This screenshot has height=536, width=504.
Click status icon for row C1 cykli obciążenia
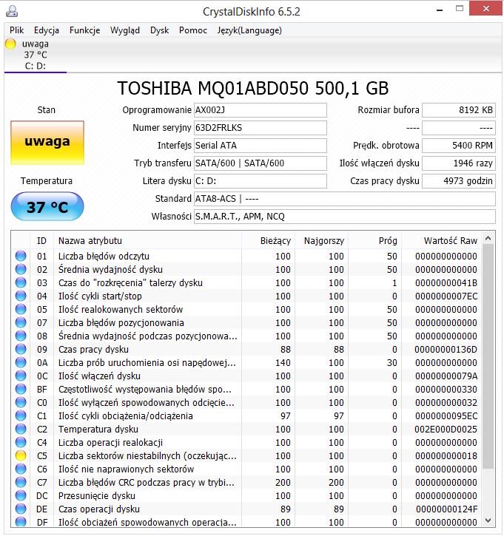click(x=21, y=416)
